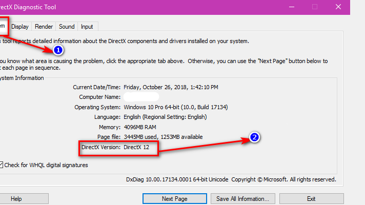The width and height of the screenshot is (365, 205).
Task: Click the Operating System value Windows 10 Pro
Action: (x=176, y=107)
